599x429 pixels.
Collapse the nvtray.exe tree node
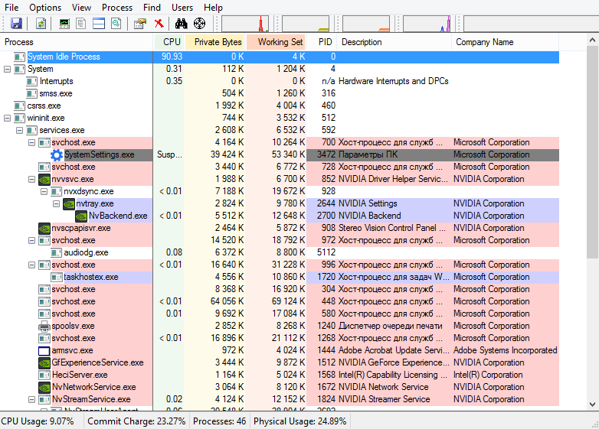coord(56,203)
